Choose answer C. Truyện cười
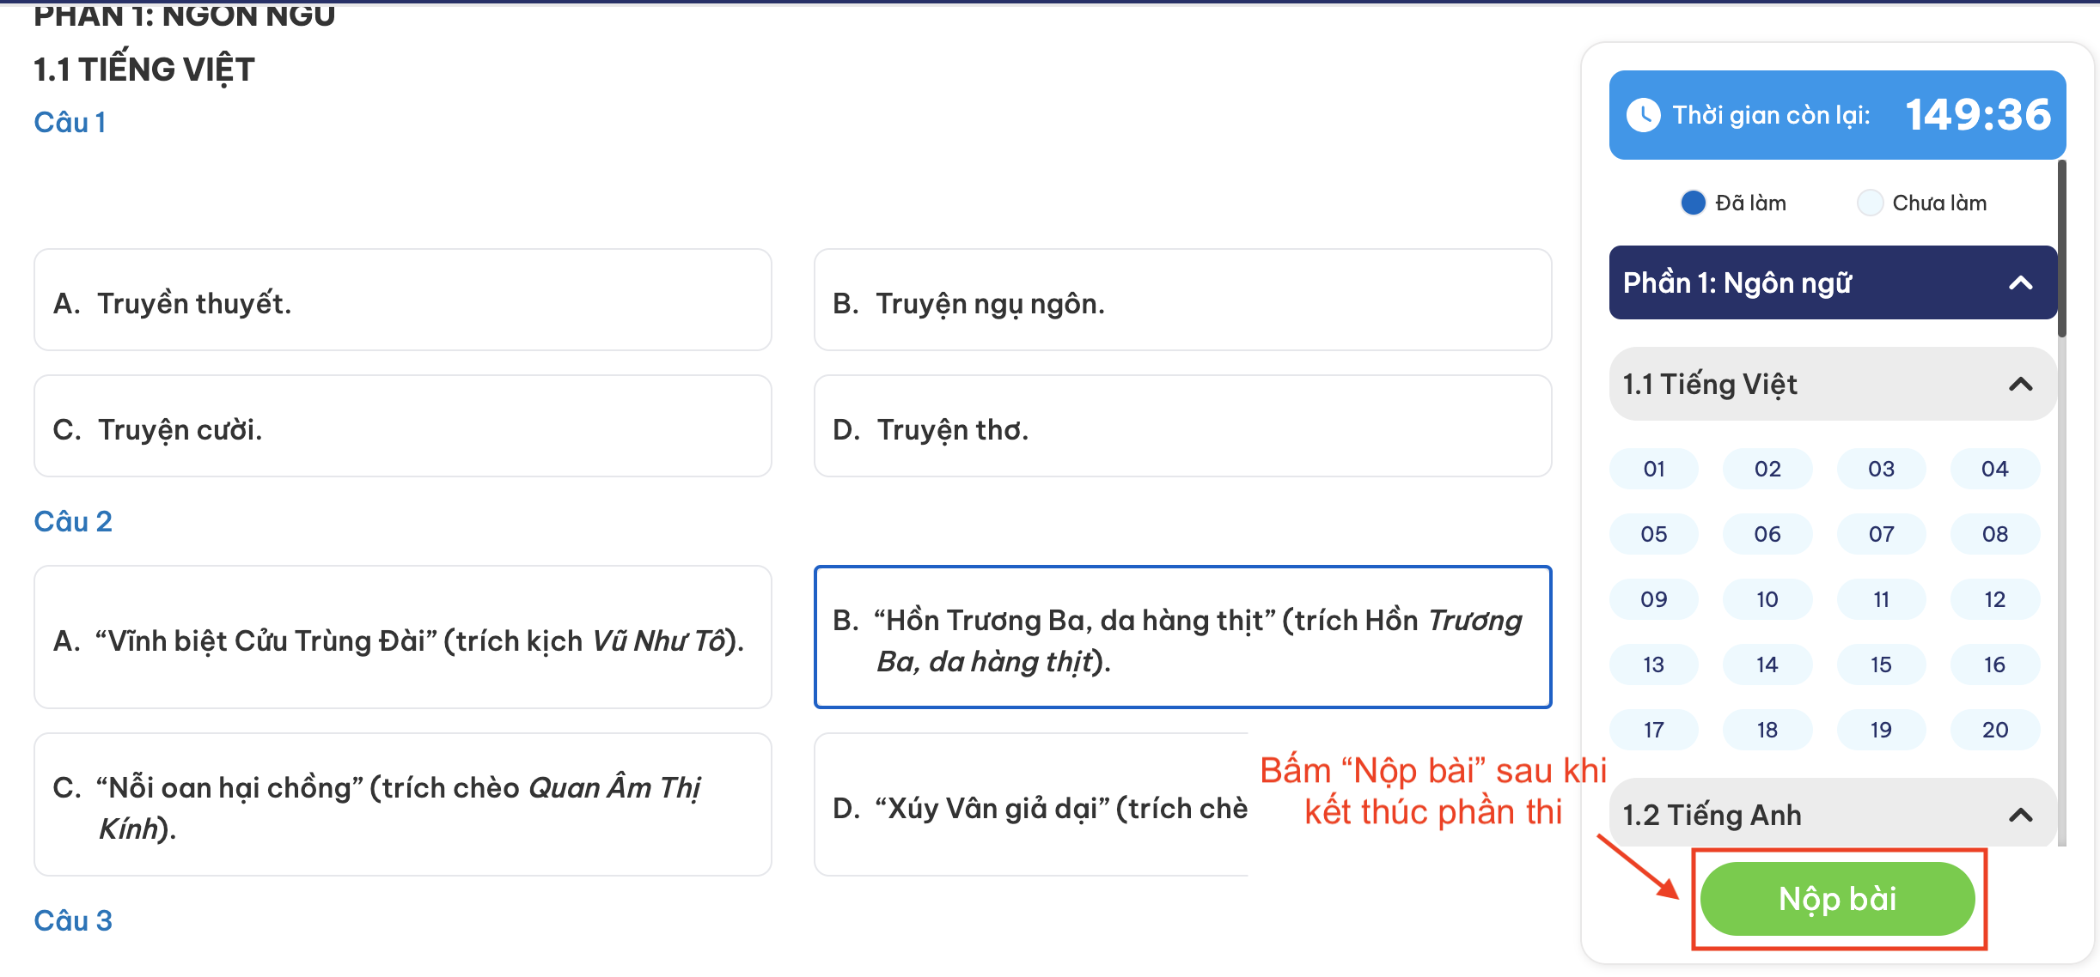2100x977 pixels. [402, 428]
